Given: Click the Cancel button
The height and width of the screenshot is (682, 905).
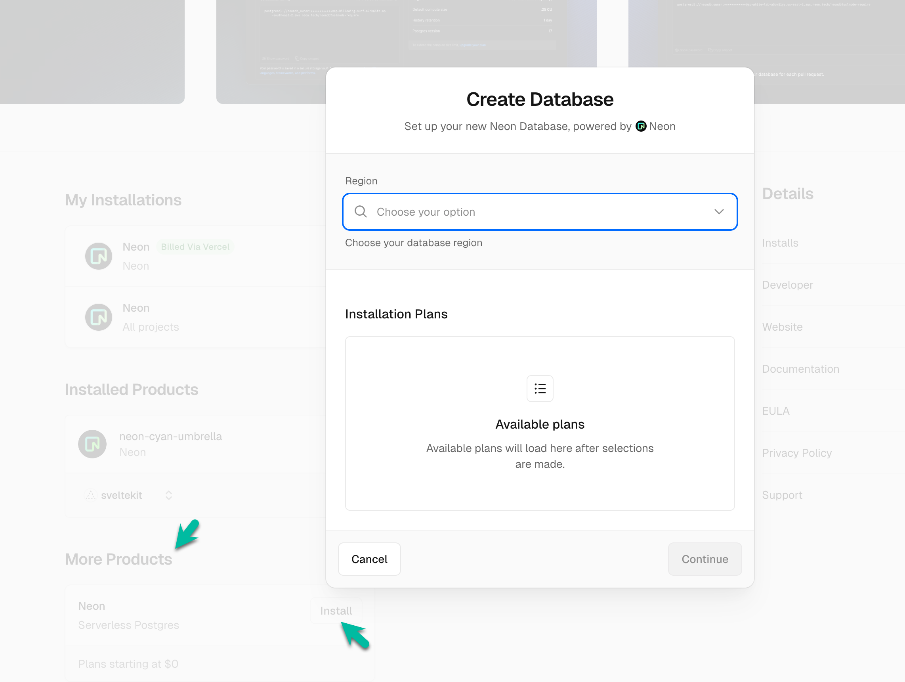Looking at the screenshot, I should 369,559.
